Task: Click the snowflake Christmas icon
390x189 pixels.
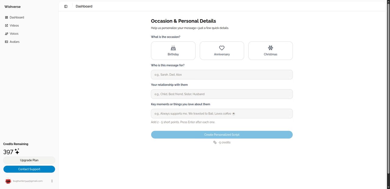Action: click(x=271, y=48)
